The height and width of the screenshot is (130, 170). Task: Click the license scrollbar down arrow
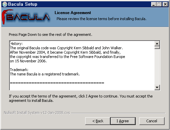point(157,87)
